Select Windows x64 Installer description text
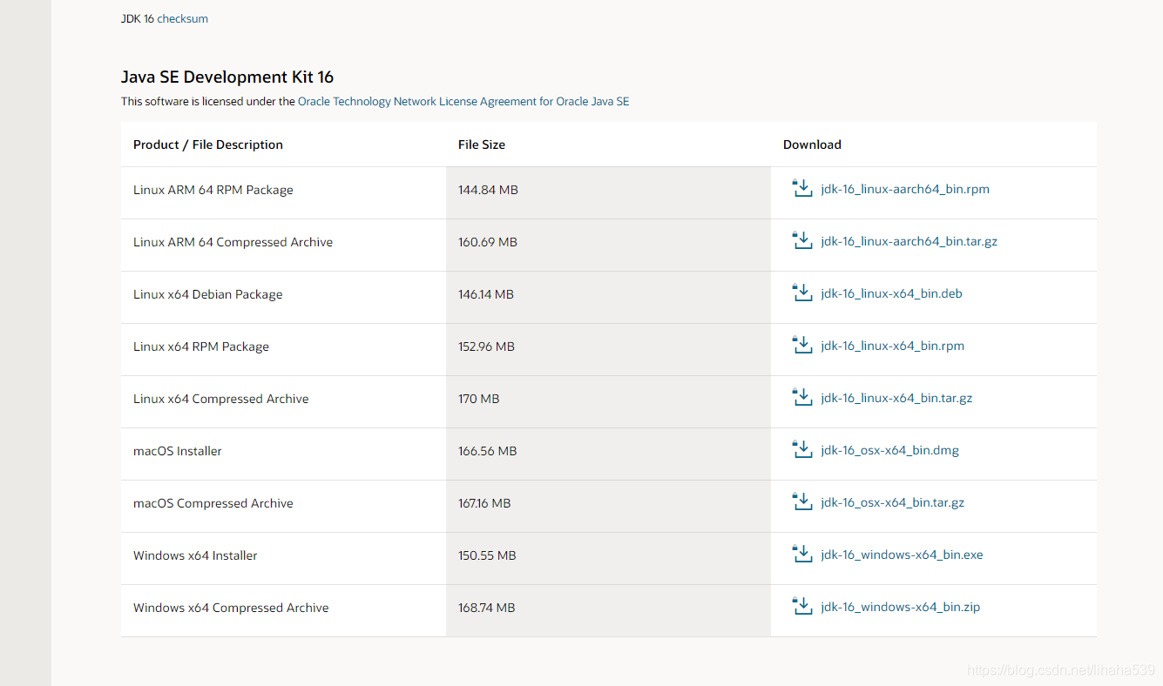The height and width of the screenshot is (686, 1163). 195,555
